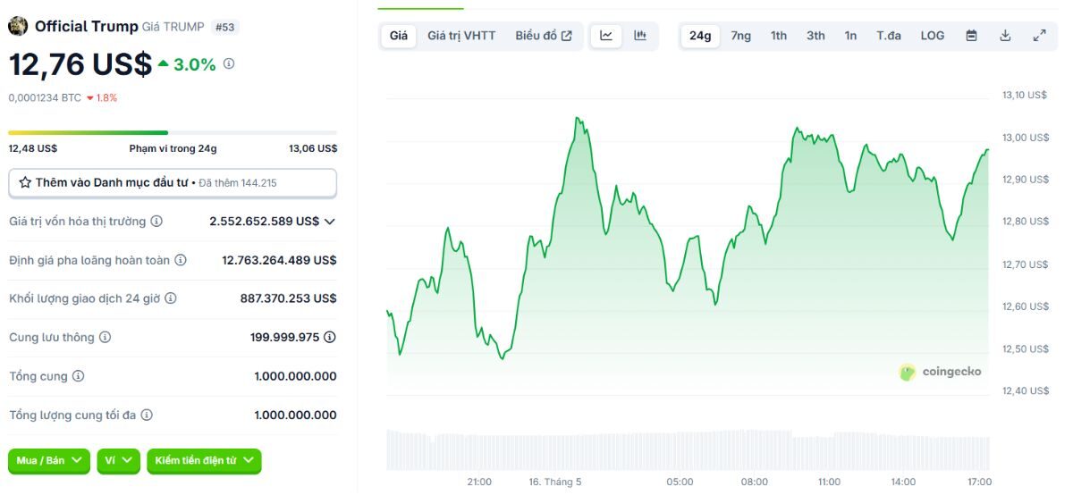Screen dimensions: 1073x495
Task: Click the green price up arrow
Action: (163, 64)
